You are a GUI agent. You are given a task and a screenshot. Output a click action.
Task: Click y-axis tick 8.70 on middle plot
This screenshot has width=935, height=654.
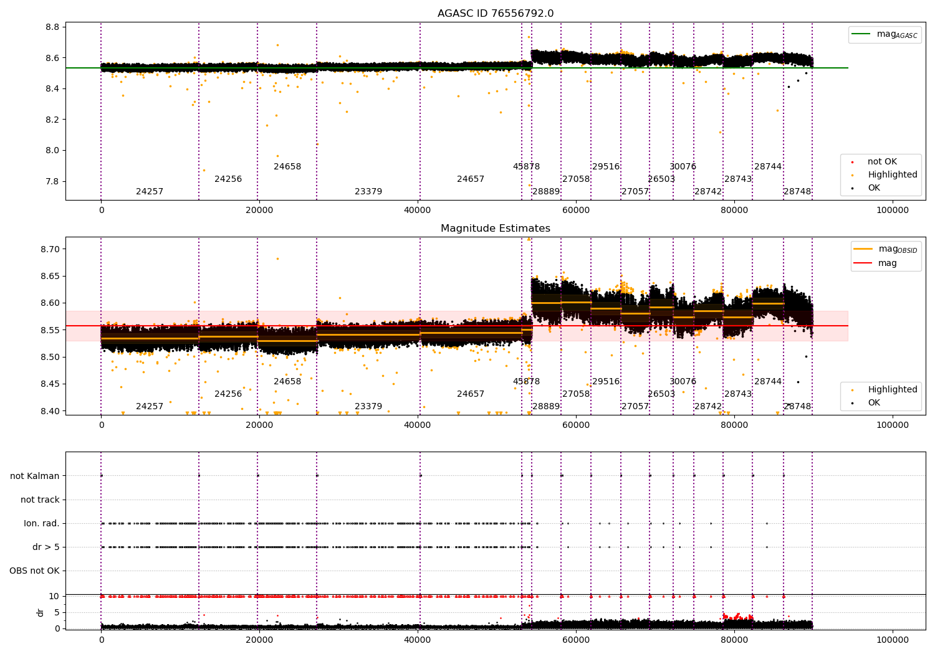click(50, 249)
